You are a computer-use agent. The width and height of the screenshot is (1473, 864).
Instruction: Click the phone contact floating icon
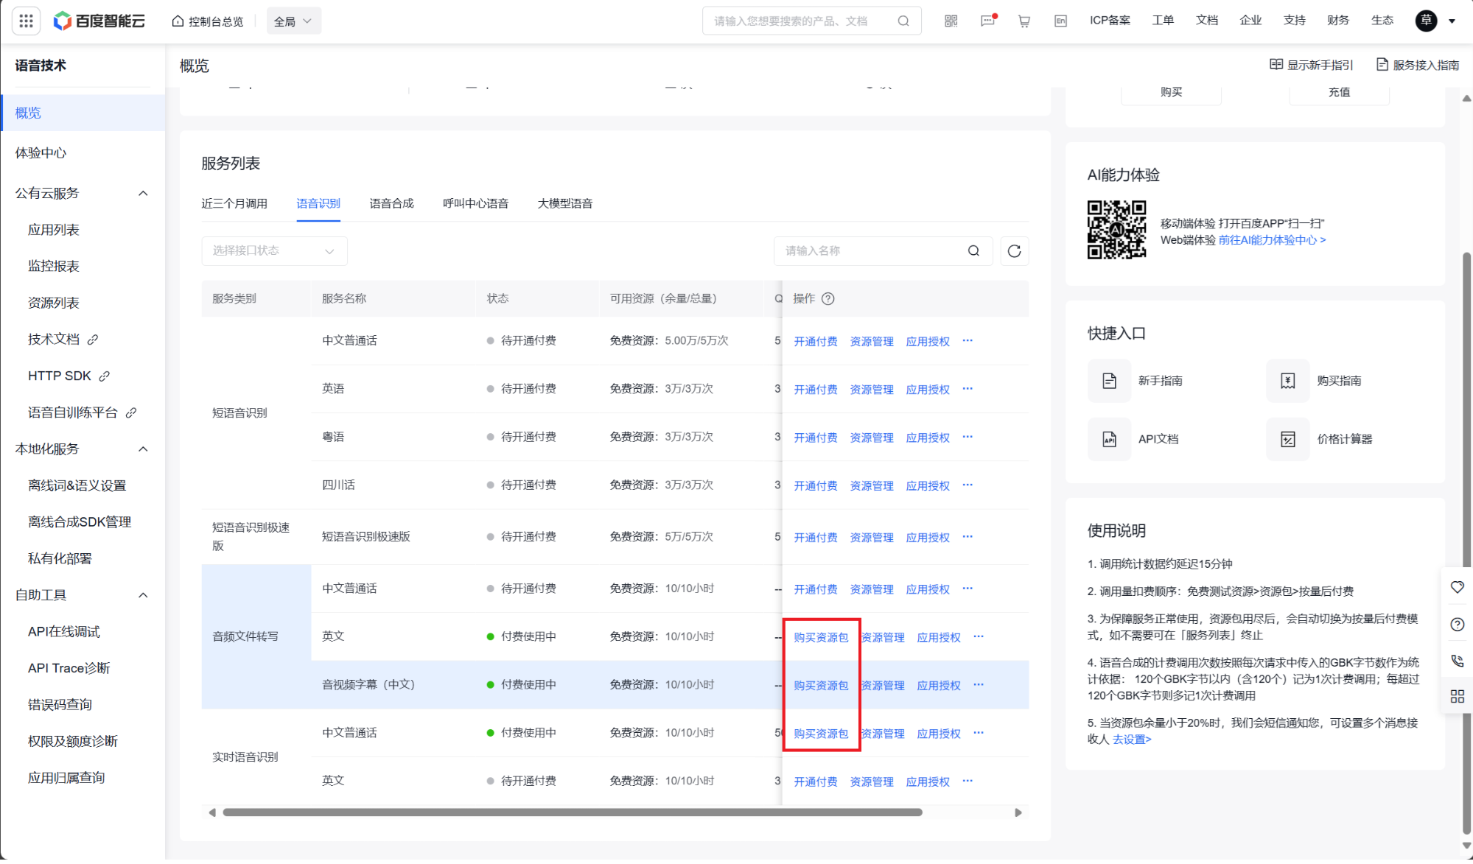pos(1457,662)
